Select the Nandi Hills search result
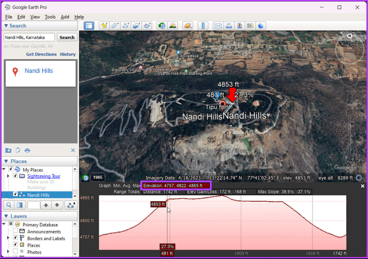The height and width of the screenshot is (259, 368). [x=40, y=73]
